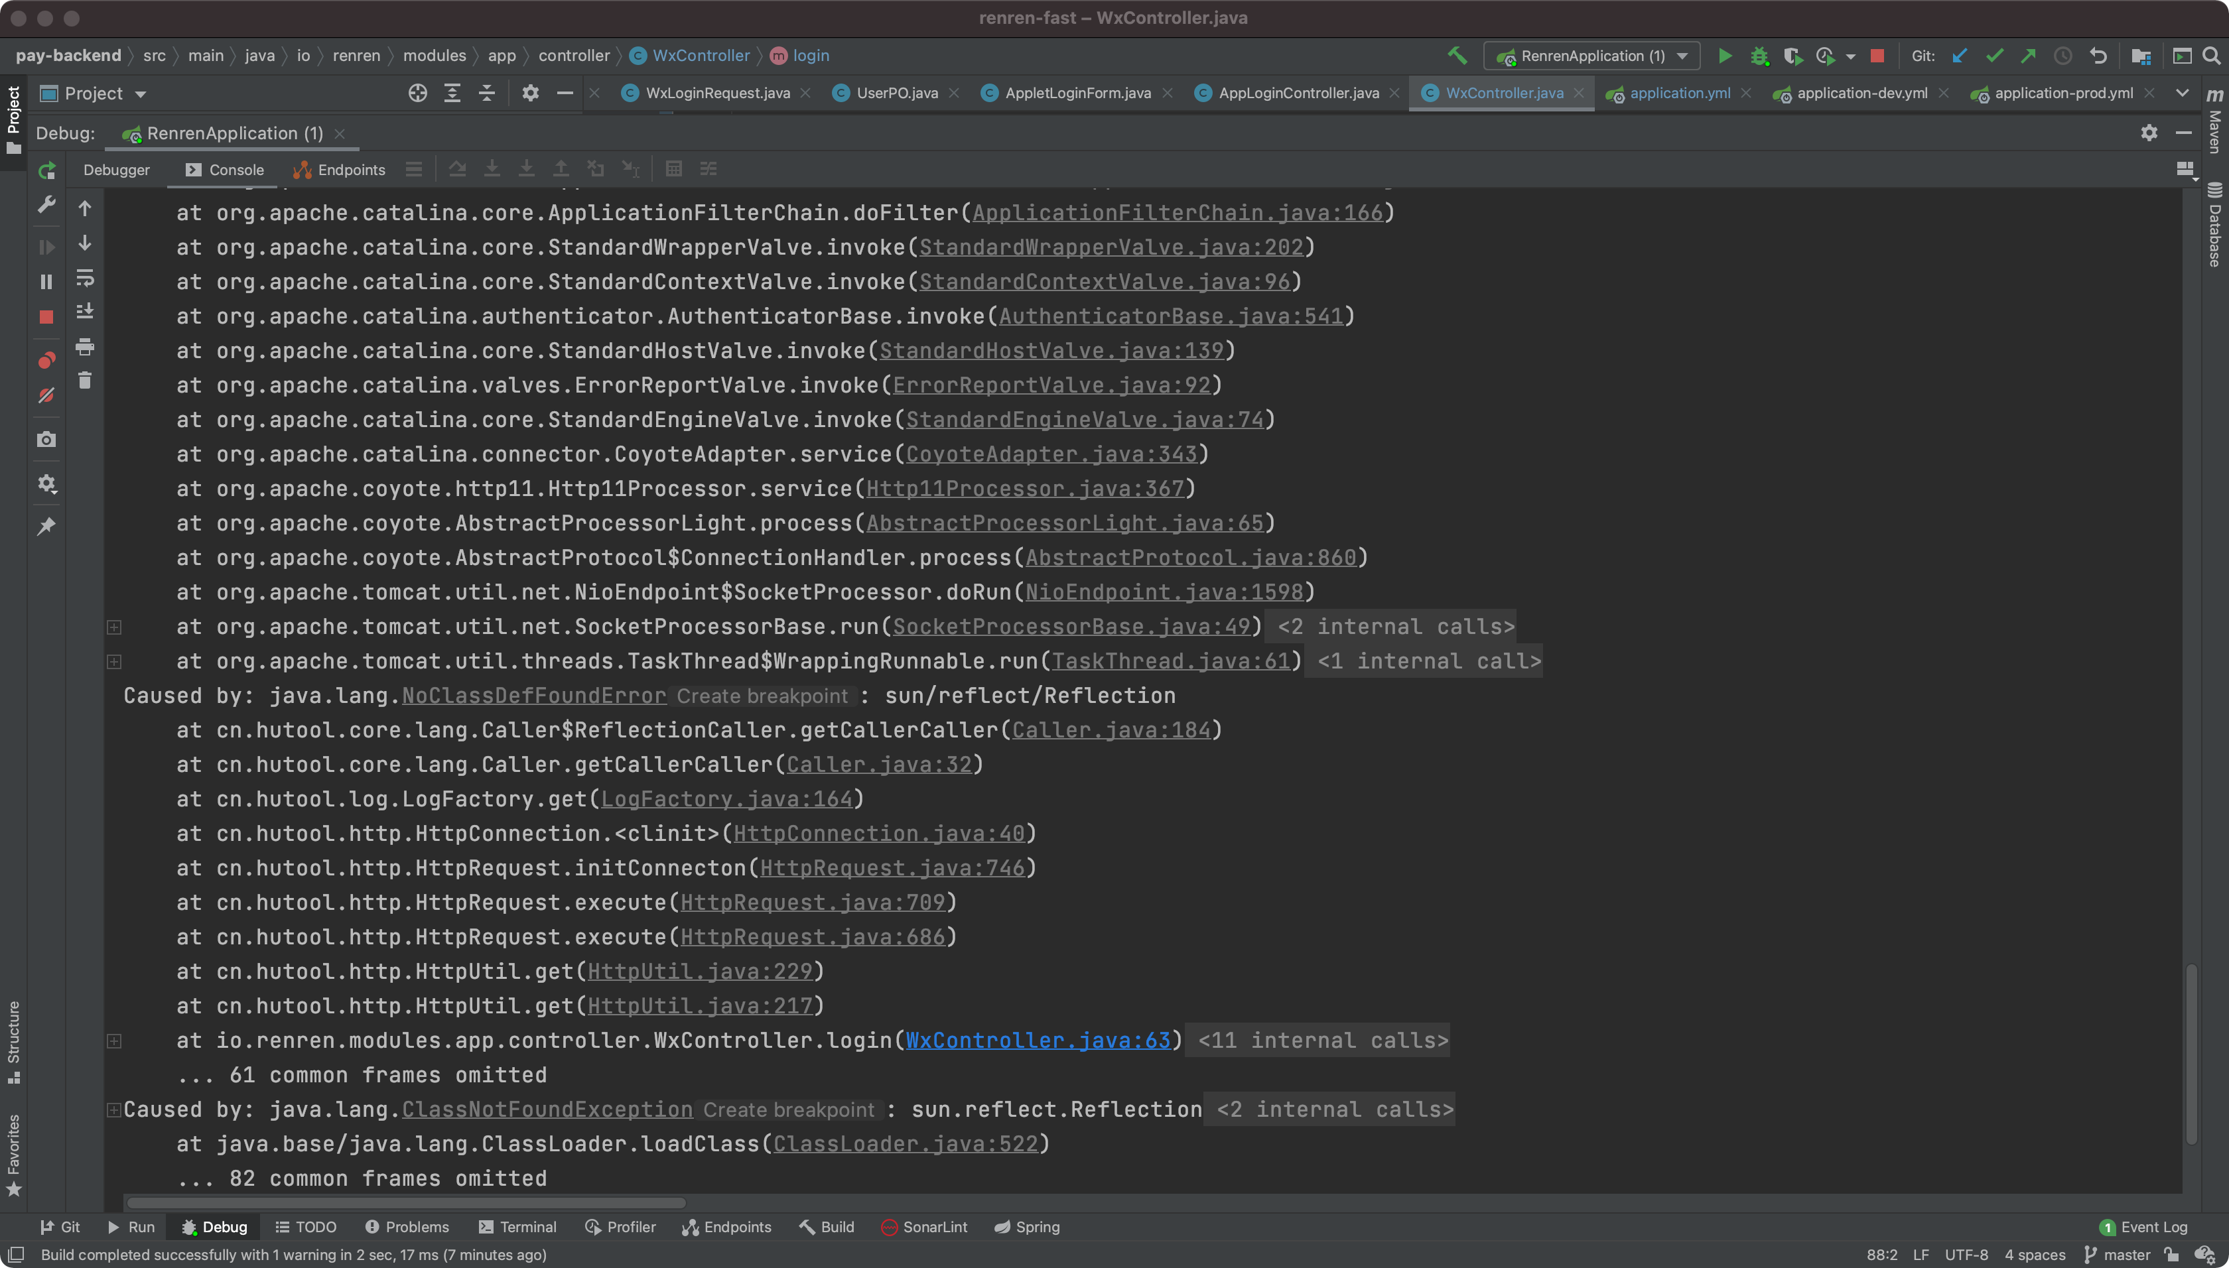Switch to the Debugger tab

(x=117, y=170)
